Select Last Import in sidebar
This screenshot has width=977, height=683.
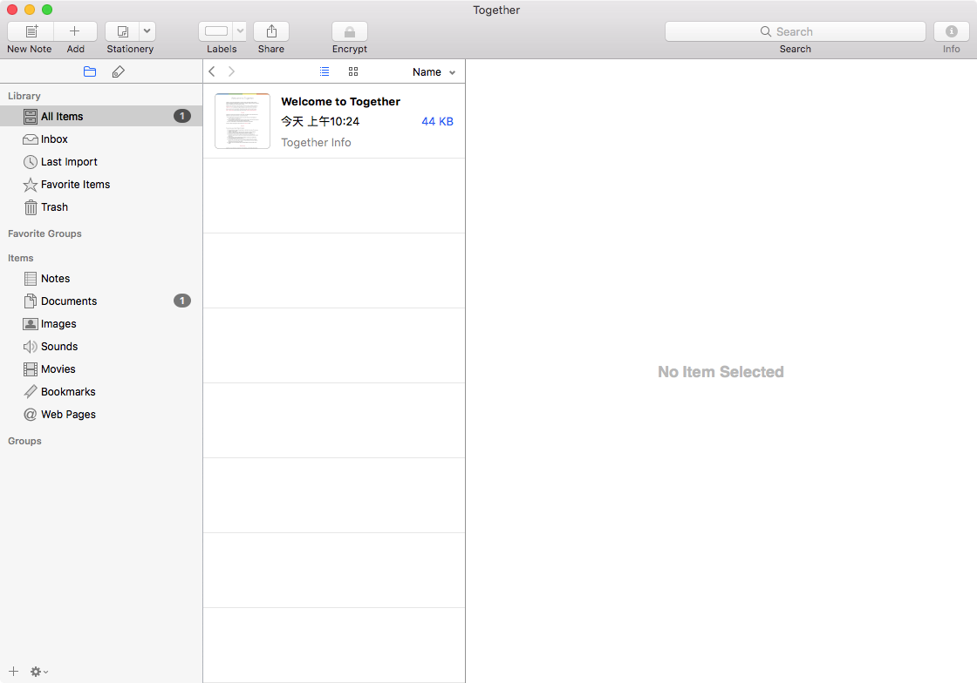point(101,162)
